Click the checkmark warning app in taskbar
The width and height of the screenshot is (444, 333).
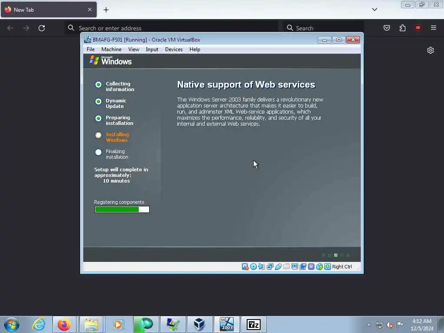point(173,324)
